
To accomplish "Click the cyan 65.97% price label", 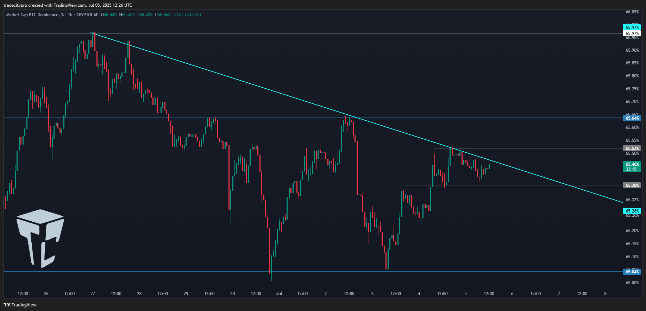I will click(x=632, y=27).
